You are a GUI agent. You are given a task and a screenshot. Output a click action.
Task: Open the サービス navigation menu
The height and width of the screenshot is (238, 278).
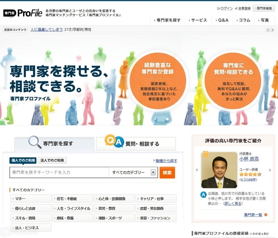coord(197,20)
